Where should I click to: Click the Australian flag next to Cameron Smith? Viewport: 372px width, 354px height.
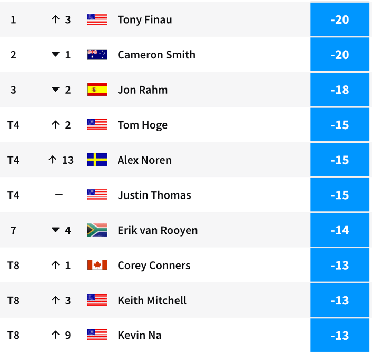(x=97, y=55)
